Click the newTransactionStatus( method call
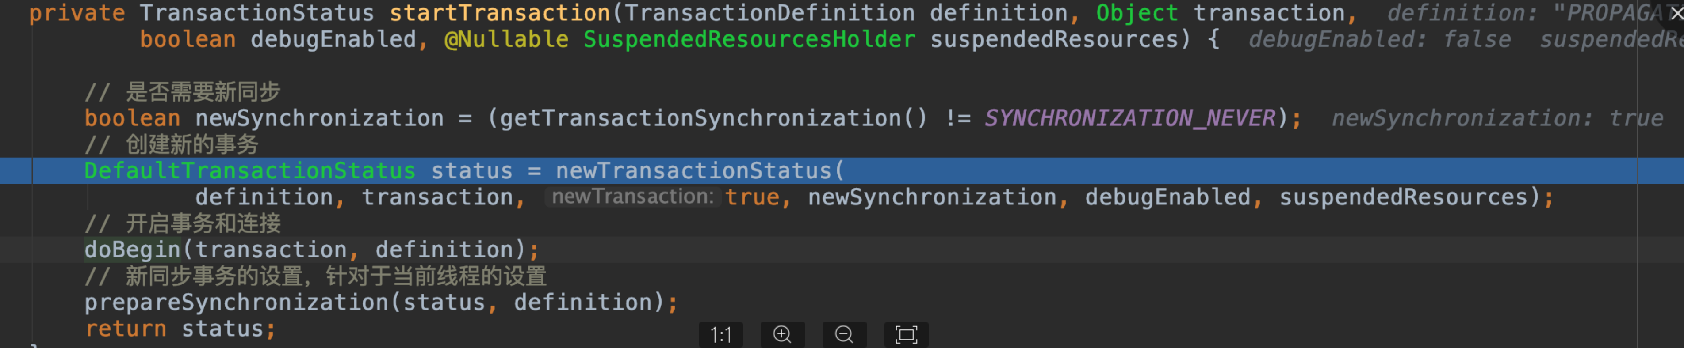This screenshot has width=1684, height=348. pos(700,171)
